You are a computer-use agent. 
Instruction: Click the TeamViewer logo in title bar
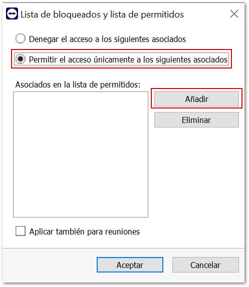(x=12, y=13)
